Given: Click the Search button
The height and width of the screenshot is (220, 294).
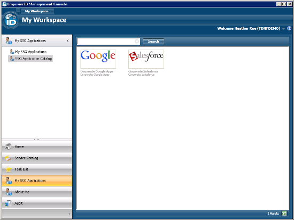Looking at the screenshot, I should [153, 42].
